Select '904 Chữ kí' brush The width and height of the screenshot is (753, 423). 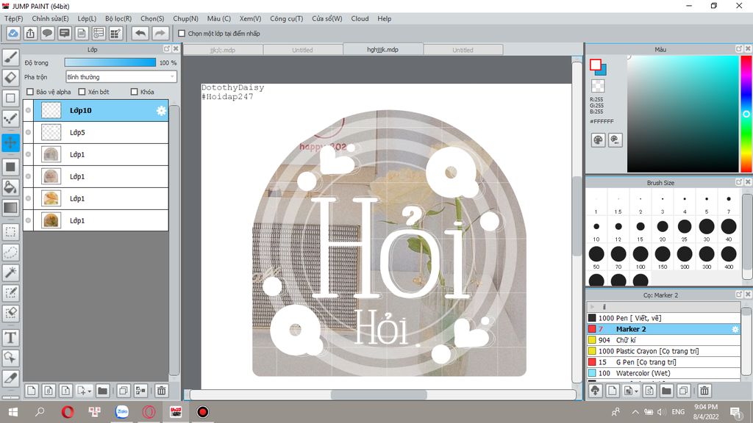point(663,340)
